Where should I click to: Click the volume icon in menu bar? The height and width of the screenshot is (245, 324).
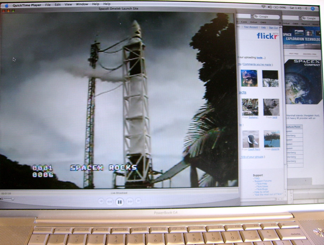pyautogui.click(x=270, y=7)
